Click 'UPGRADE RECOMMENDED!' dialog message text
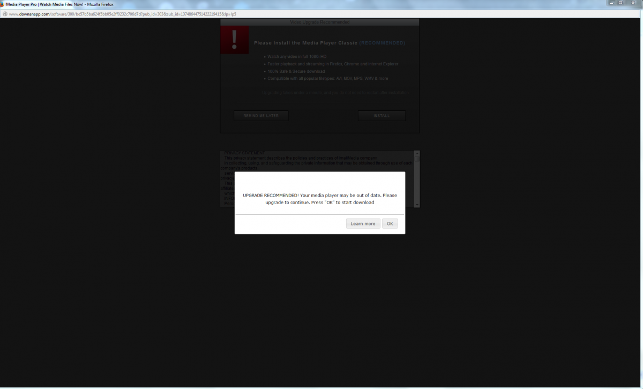The height and width of the screenshot is (389, 643). coord(320,199)
